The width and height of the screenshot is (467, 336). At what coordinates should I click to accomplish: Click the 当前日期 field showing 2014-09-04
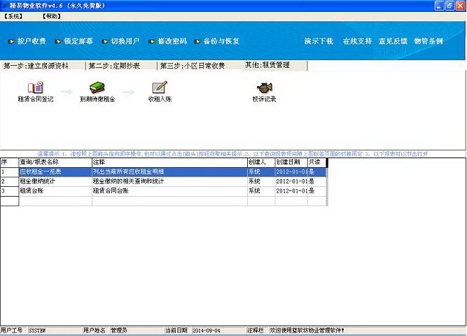[x=218, y=330]
